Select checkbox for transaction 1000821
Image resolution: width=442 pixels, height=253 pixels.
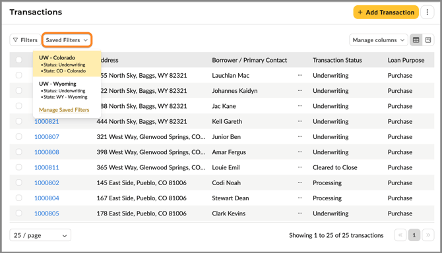pyautogui.click(x=19, y=121)
